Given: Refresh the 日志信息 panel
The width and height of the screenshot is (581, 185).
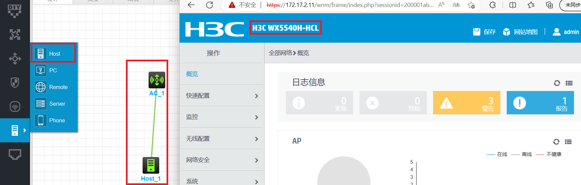Looking at the screenshot, I should (557, 83).
